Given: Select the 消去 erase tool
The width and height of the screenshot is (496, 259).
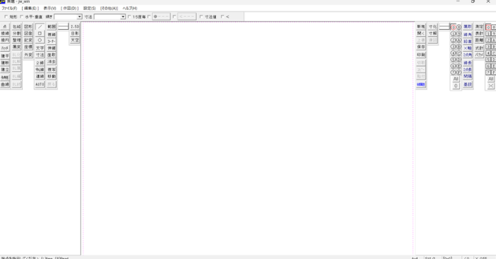Looking at the screenshot, I should tap(52, 62).
